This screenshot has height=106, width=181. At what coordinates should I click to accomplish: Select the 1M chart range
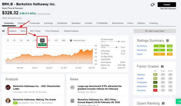[21, 40]
